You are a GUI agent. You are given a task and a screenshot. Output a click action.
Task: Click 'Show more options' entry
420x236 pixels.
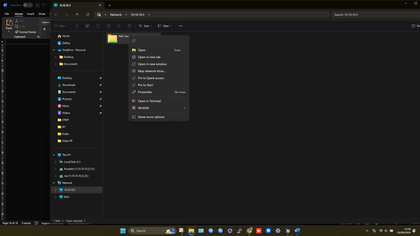(x=151, y=117)
